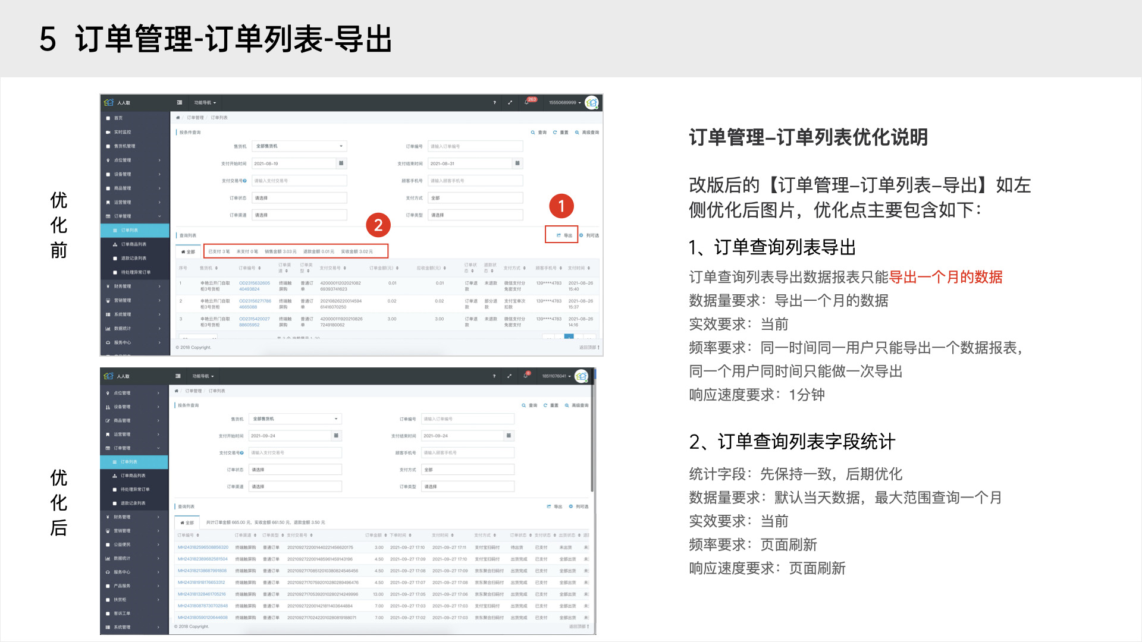Click 高级查询 advanced search in the 优化后 screenshot
The image size is (1142, 642).
[577, 405]
